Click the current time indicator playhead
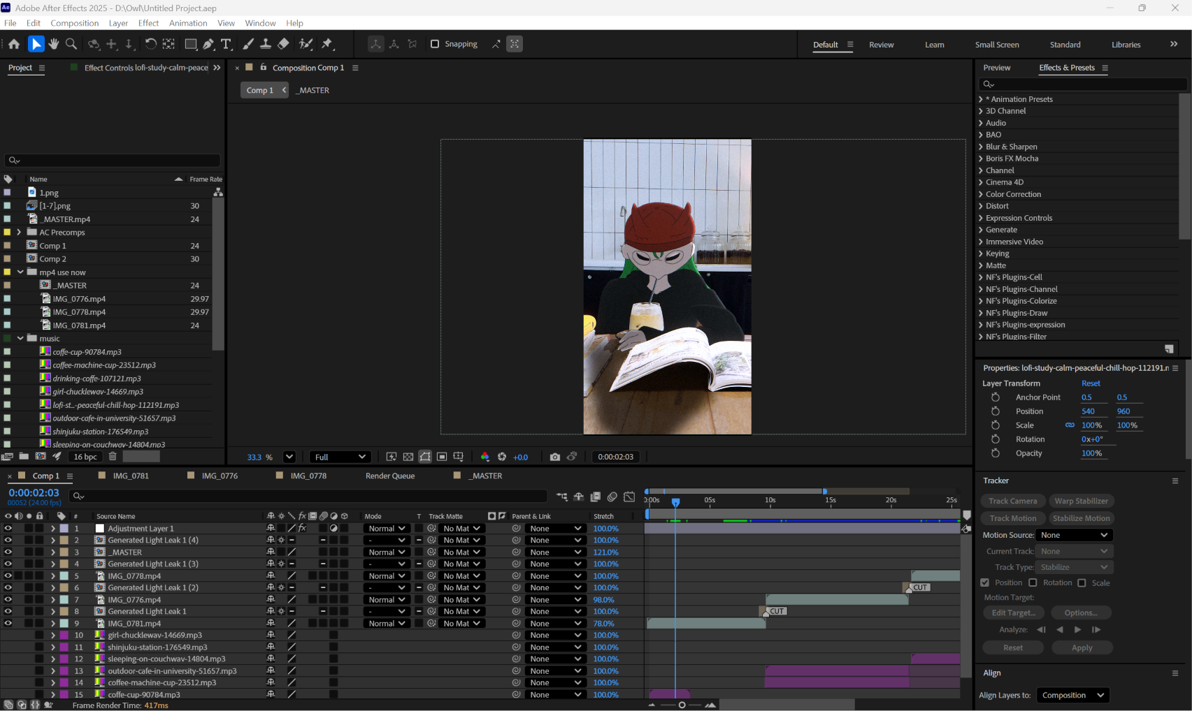 tap(676, 502)
